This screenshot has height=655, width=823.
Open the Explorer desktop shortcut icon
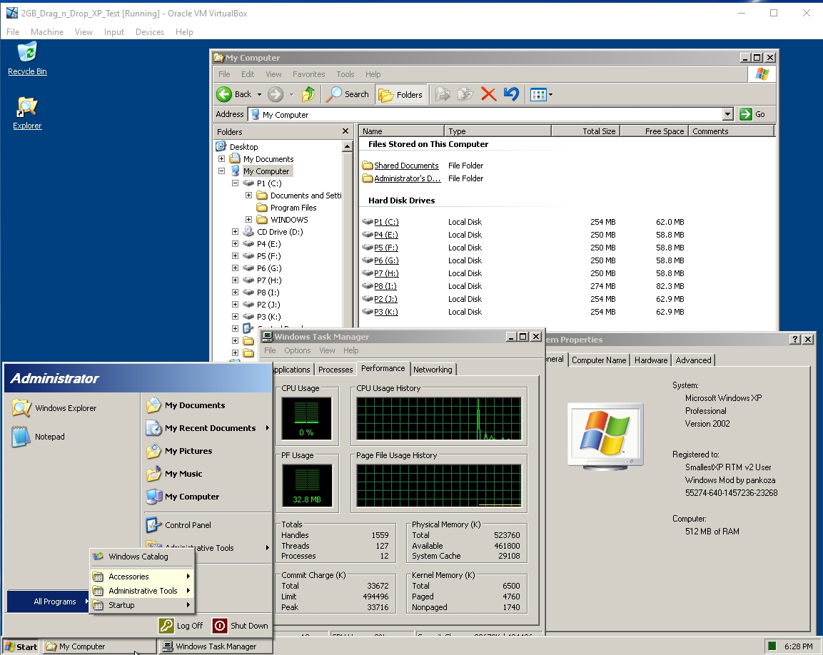[x=27, y=113]
